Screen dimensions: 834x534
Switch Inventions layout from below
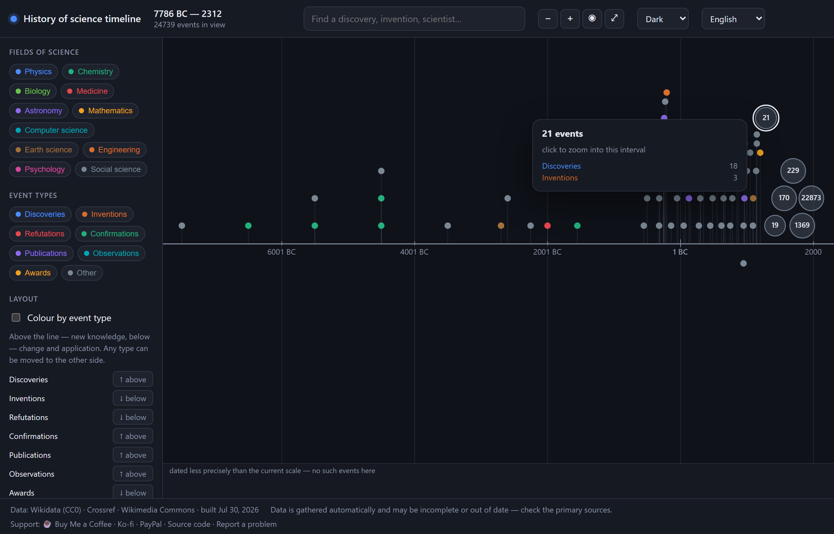pyautogui.click(x=133, y=398)
